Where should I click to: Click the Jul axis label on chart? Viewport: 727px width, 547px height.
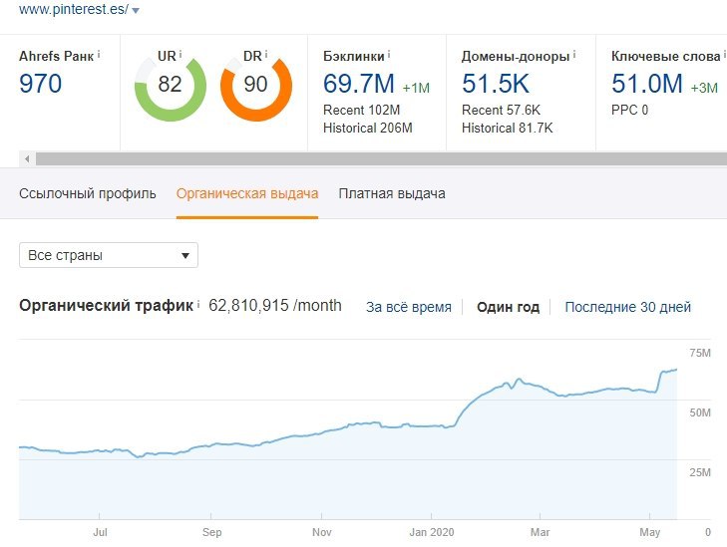[100, 533]
